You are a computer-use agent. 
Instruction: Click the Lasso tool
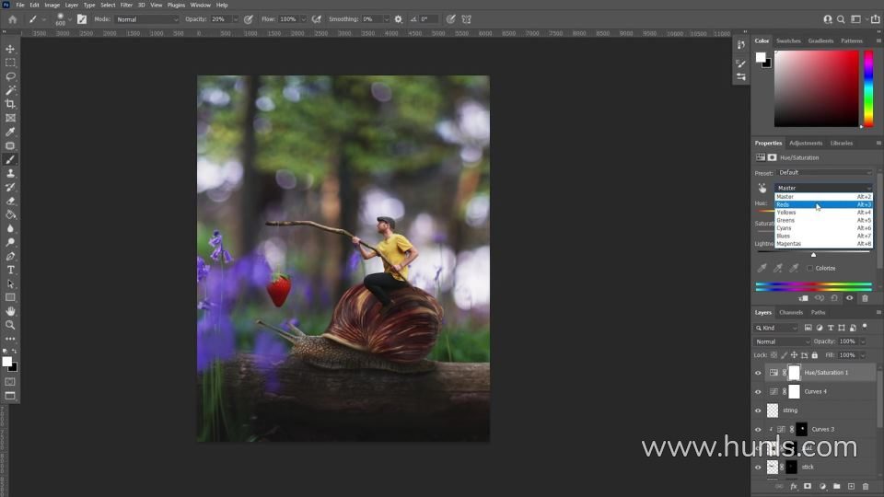pos(10,76)
